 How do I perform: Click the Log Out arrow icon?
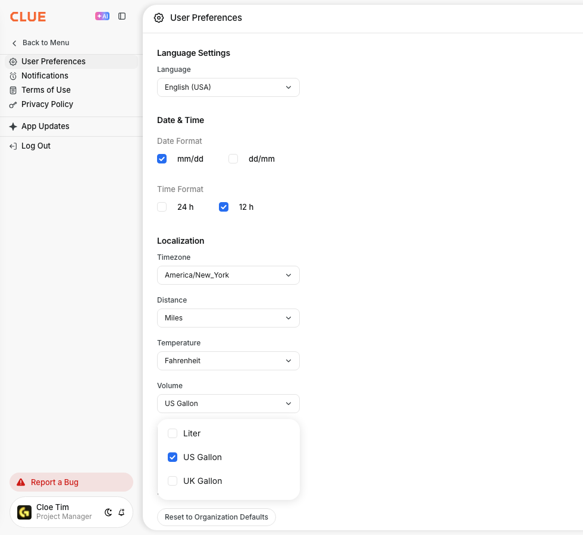point(13,146)
